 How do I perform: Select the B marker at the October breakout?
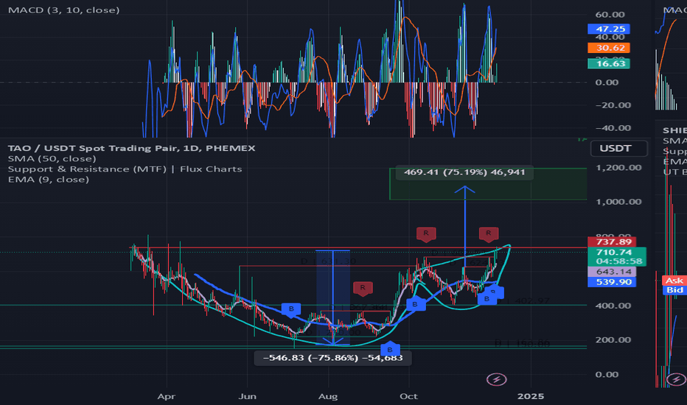[x=415, y=303]
